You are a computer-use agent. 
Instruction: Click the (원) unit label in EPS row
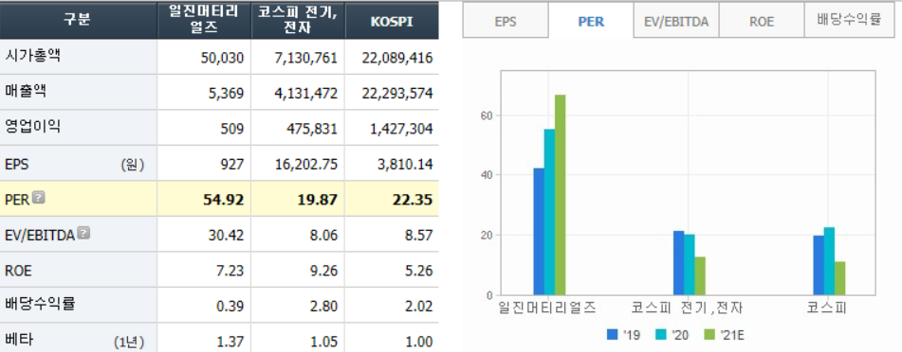click(132, 165)
